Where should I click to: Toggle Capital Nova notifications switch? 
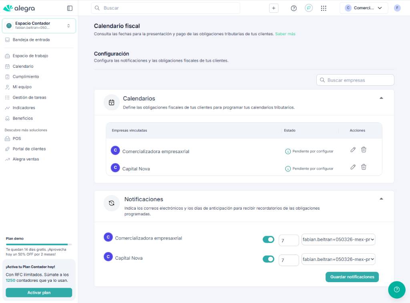268,259
